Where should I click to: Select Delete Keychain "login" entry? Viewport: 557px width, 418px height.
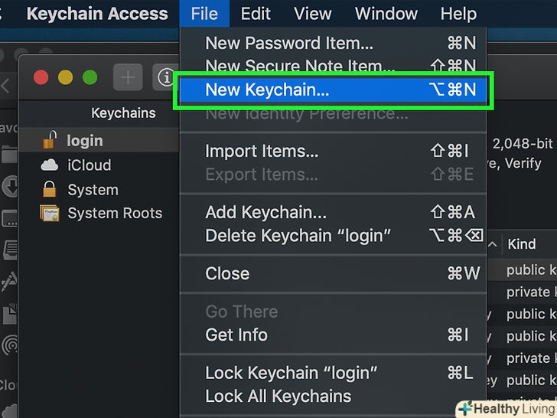[298, 236]
